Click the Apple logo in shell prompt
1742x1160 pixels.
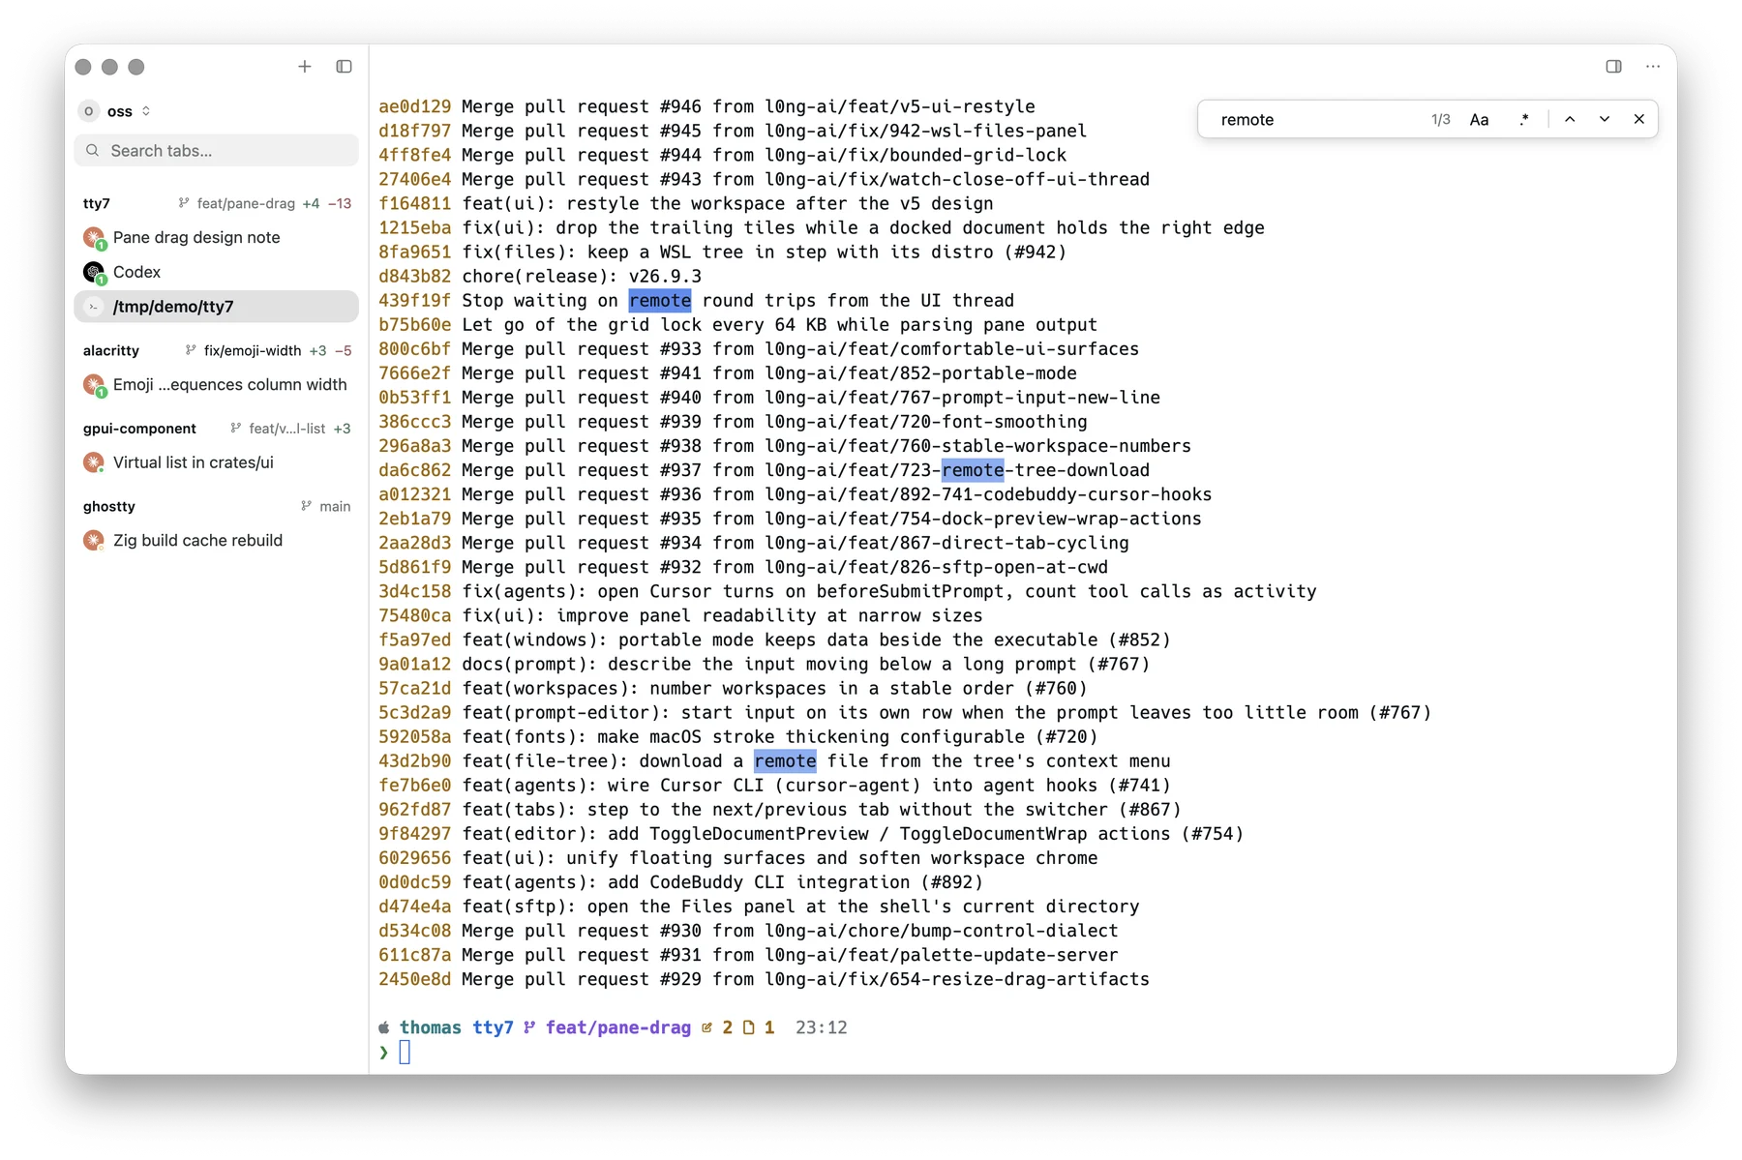click(x=384, y=1027)
